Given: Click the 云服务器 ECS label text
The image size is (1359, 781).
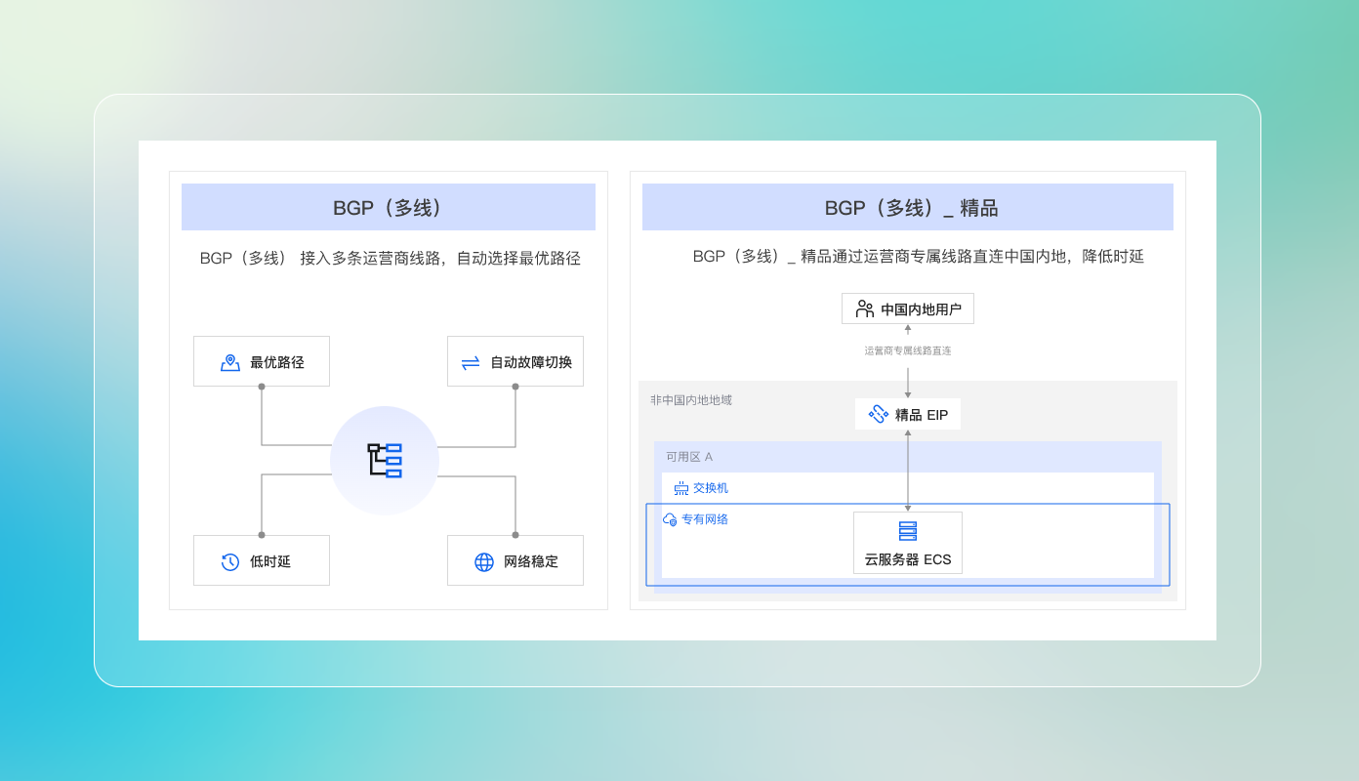Looking at the screenshot, I should 908,560.
